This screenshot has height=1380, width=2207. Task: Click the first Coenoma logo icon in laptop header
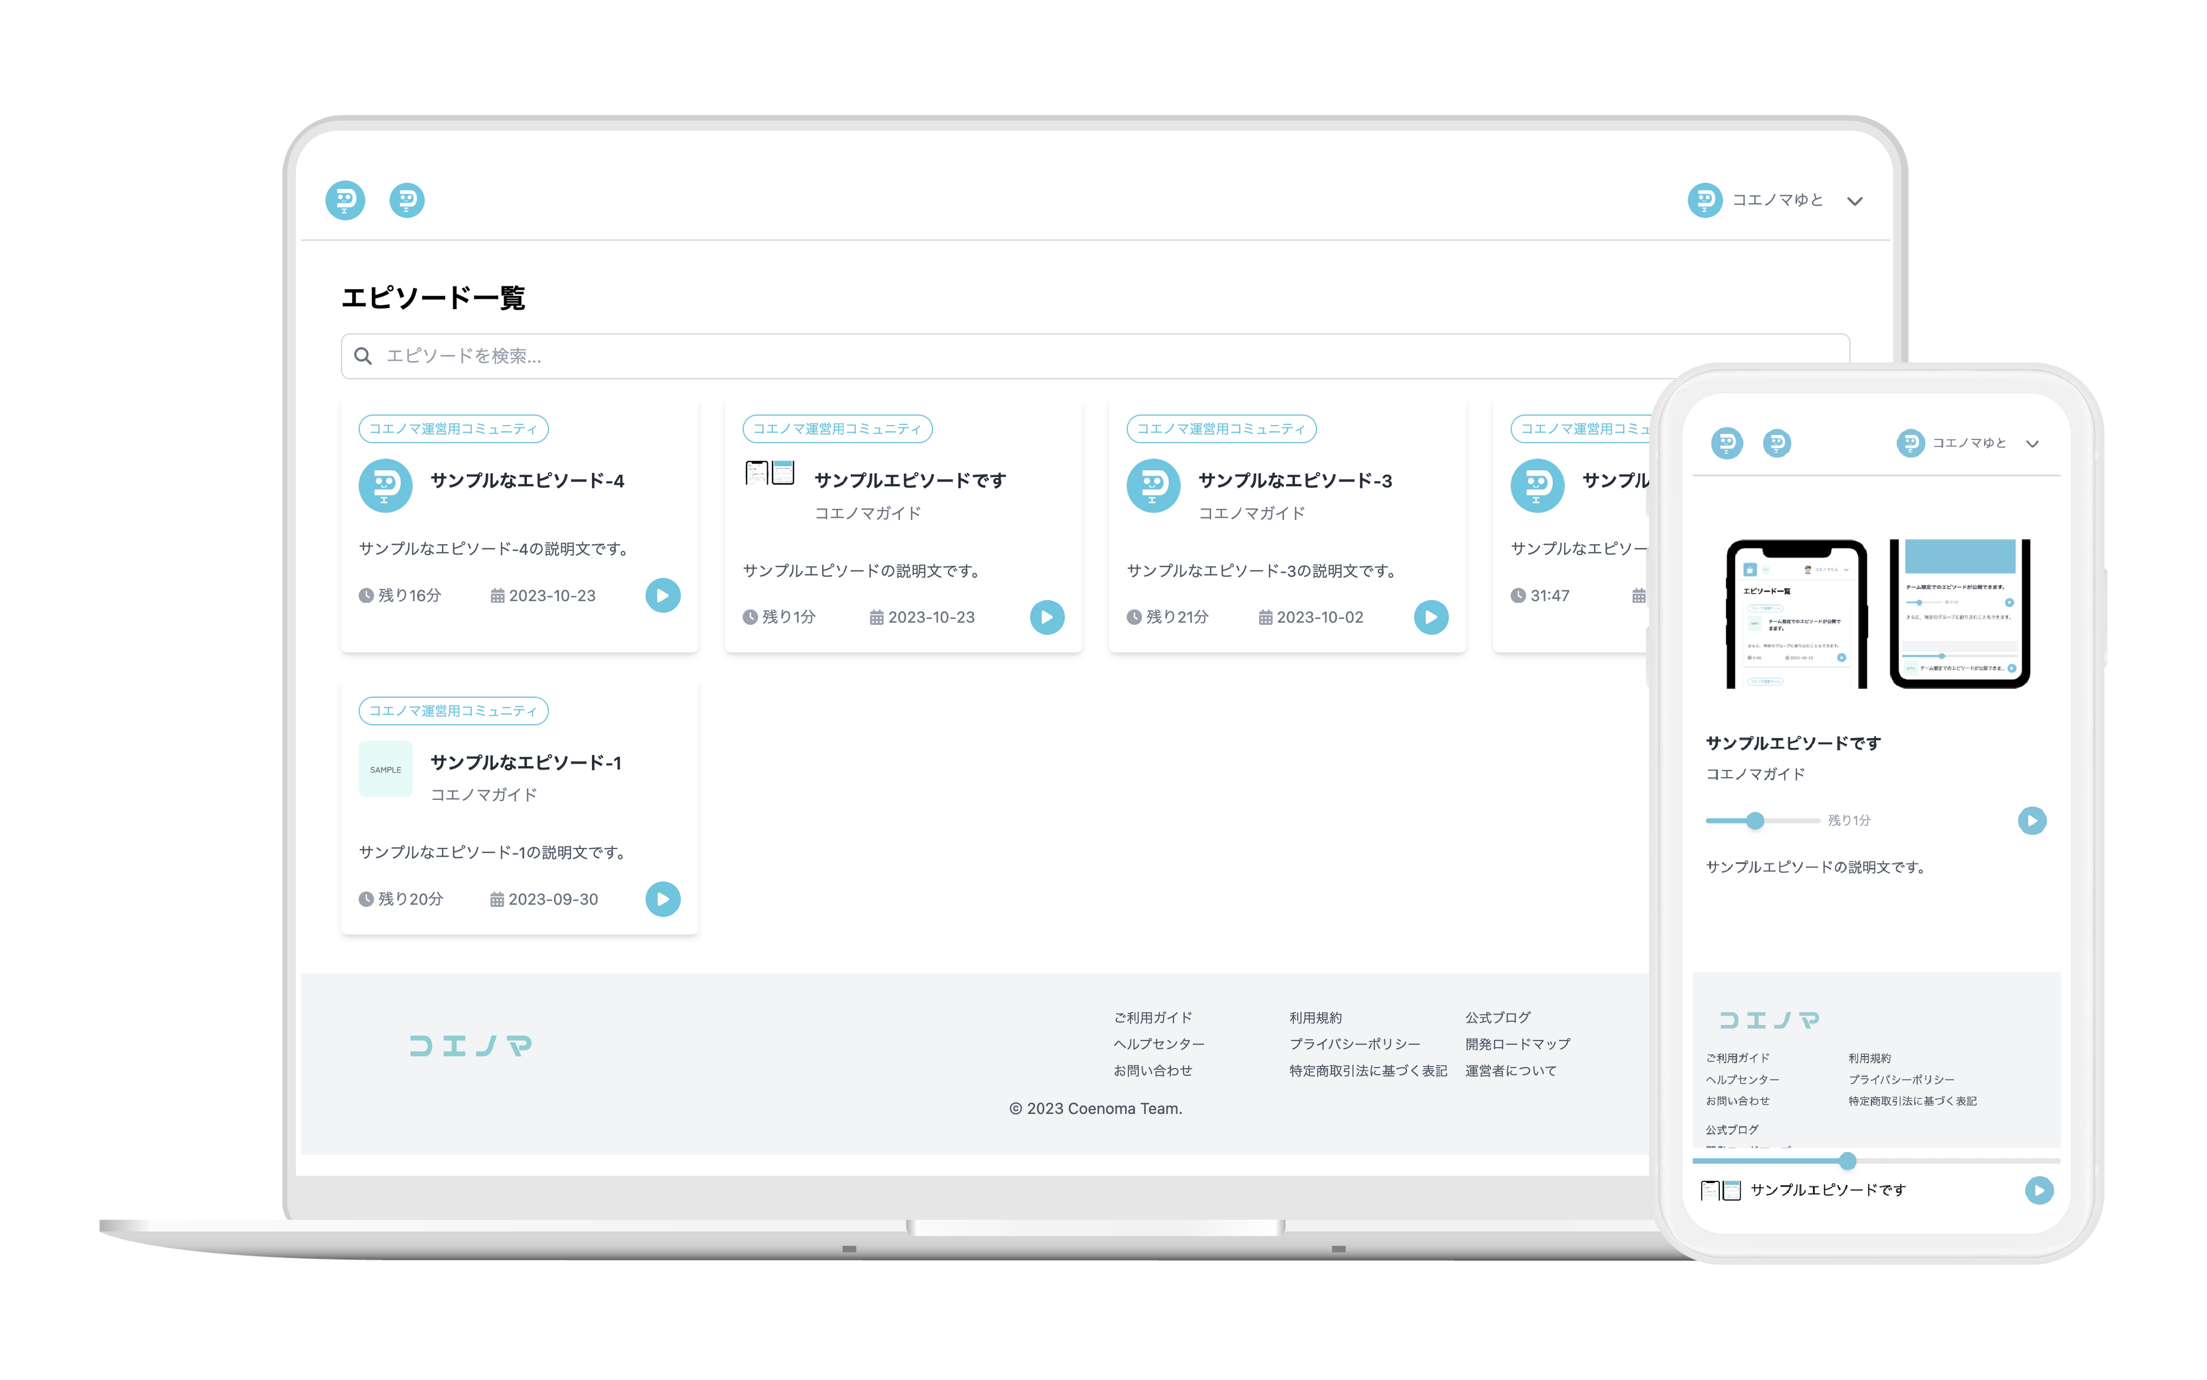[345, 200]
